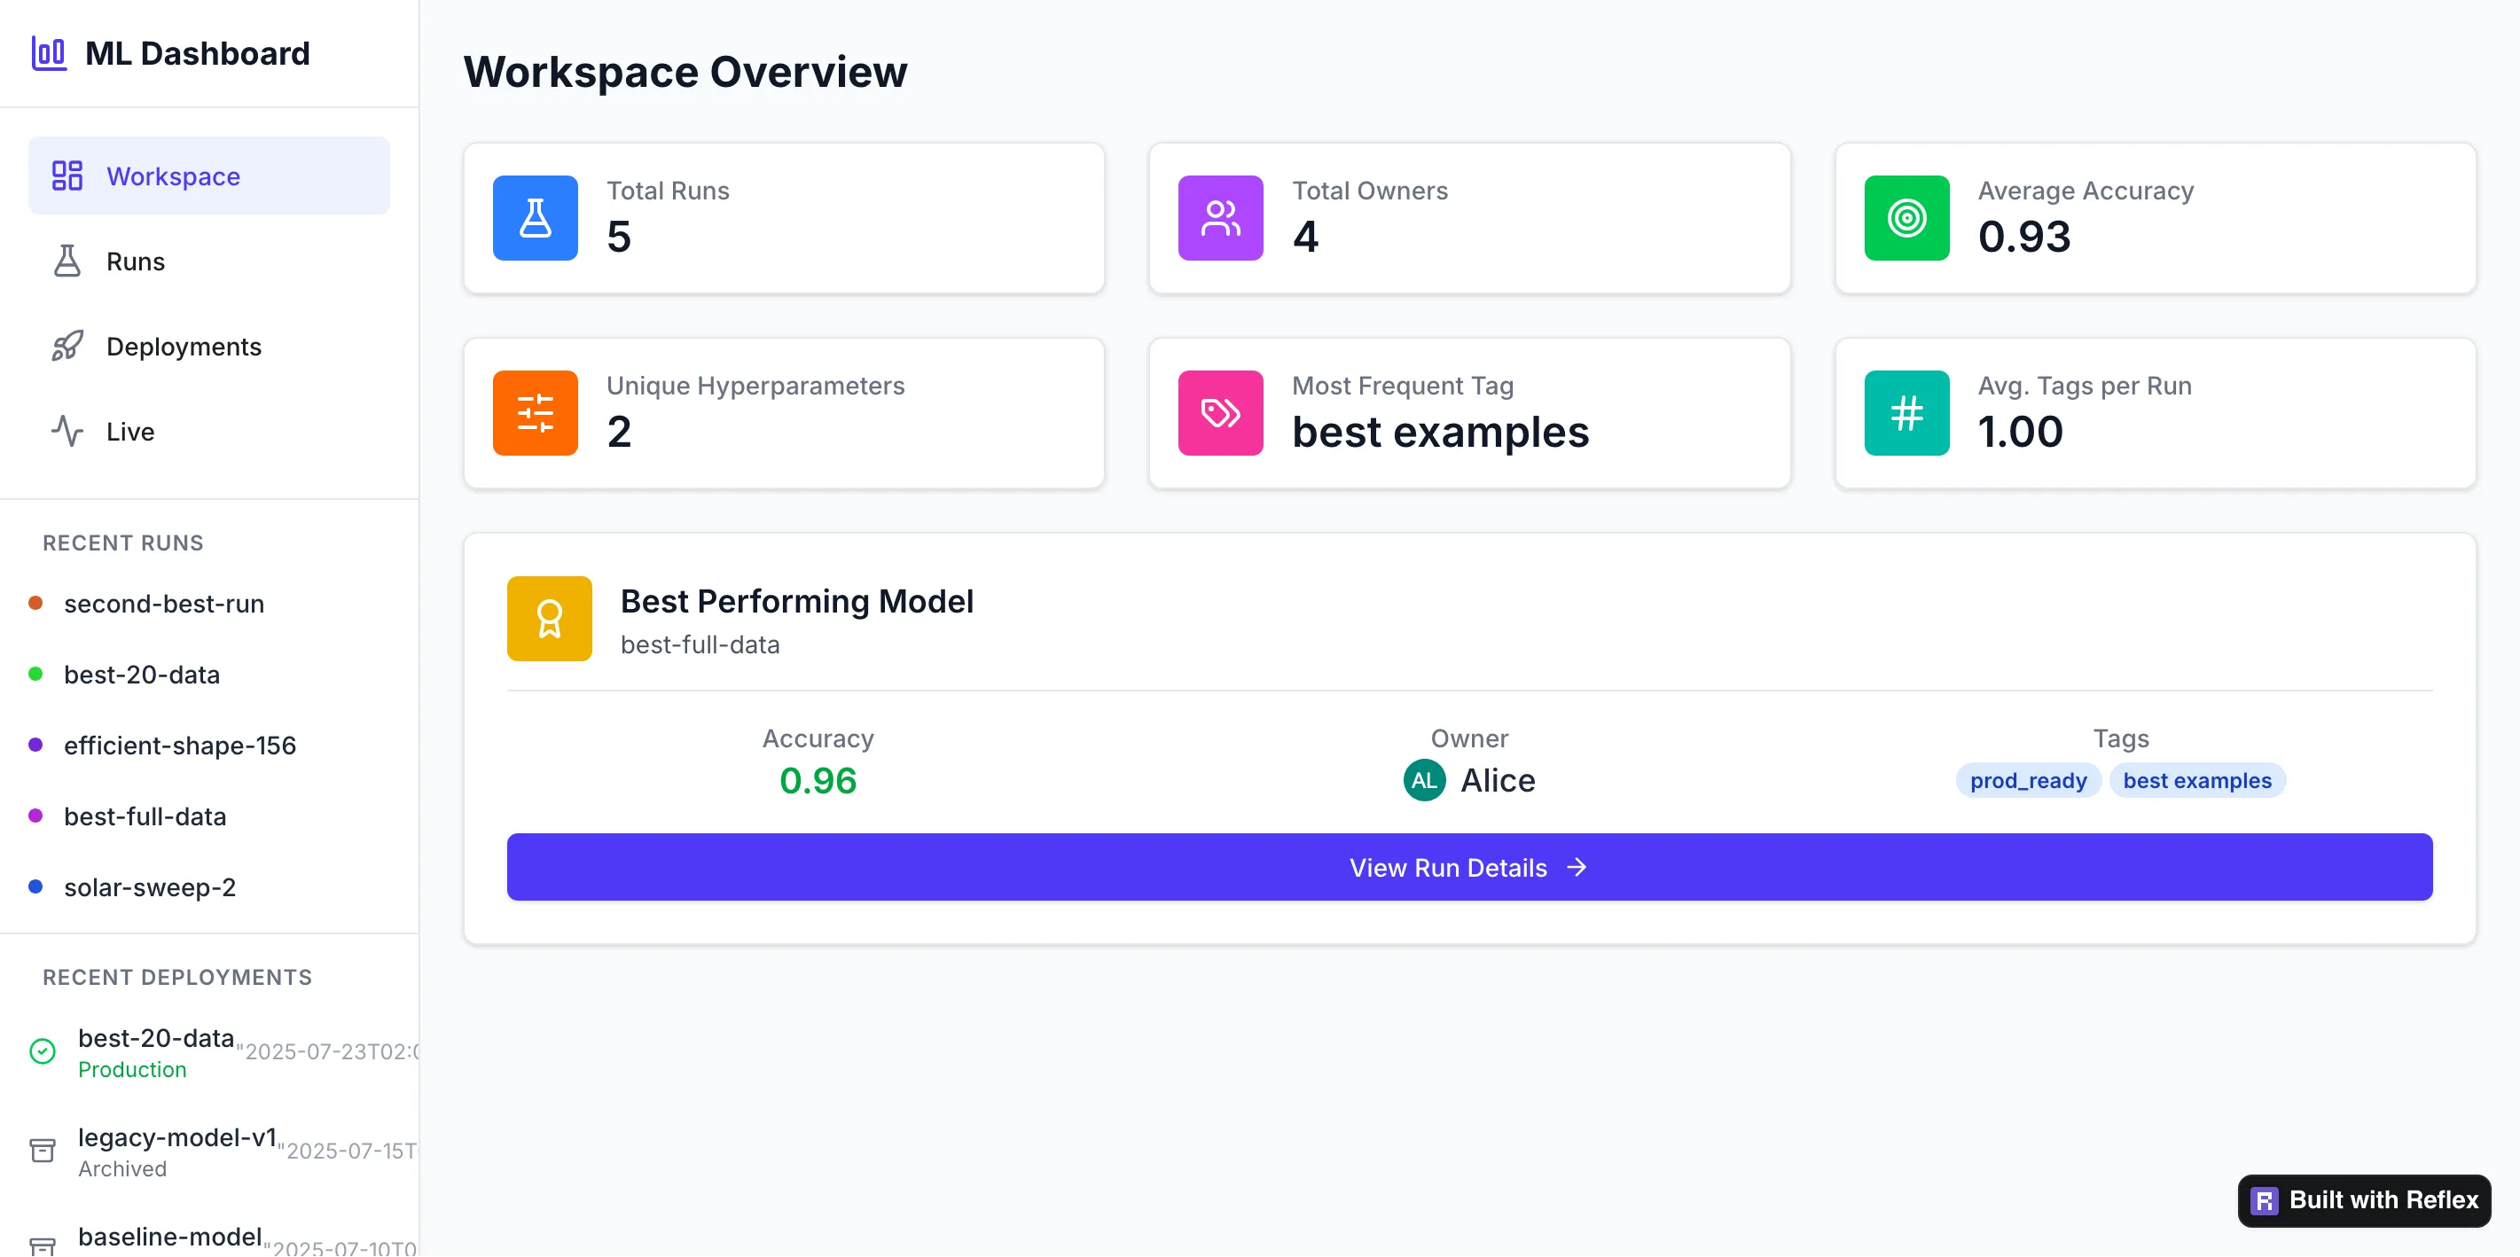The height and width of the screenshot is (1257, 2520).
Task: Click the purple users icon on Total Owners
Action: tap(1220, 217)
